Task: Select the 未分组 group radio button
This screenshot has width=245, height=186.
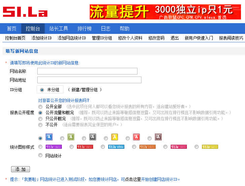Action: 42,90
